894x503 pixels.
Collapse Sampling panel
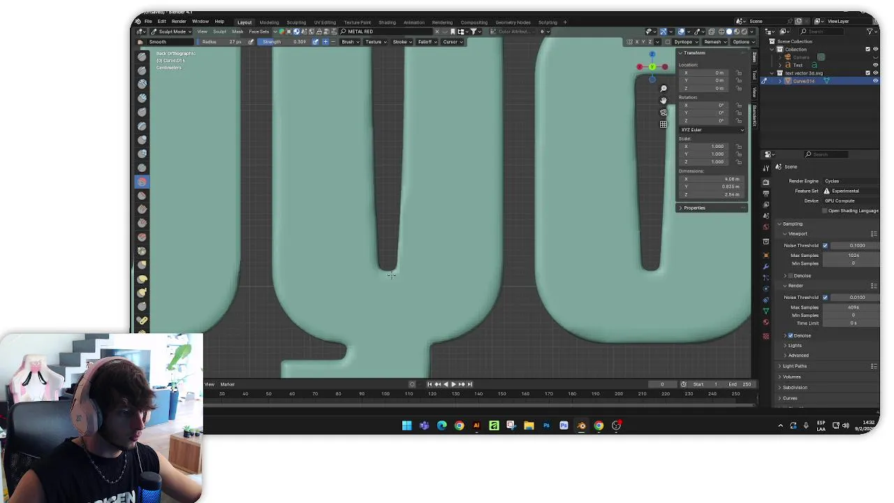point(793,224)
